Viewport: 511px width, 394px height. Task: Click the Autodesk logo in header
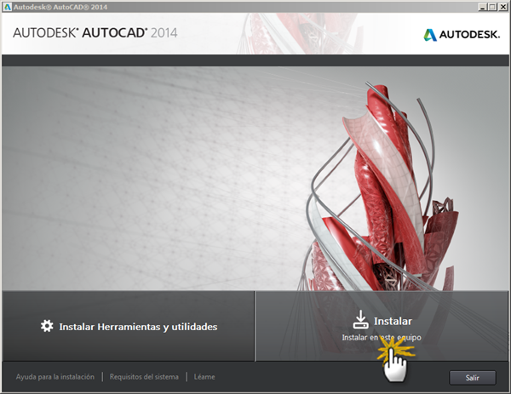click(462, 34)
